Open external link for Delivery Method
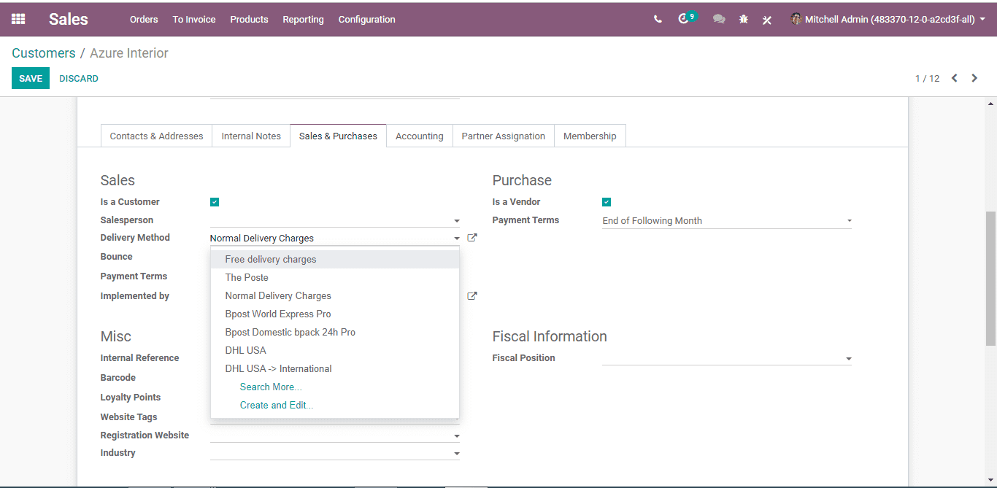 (472, 238)
